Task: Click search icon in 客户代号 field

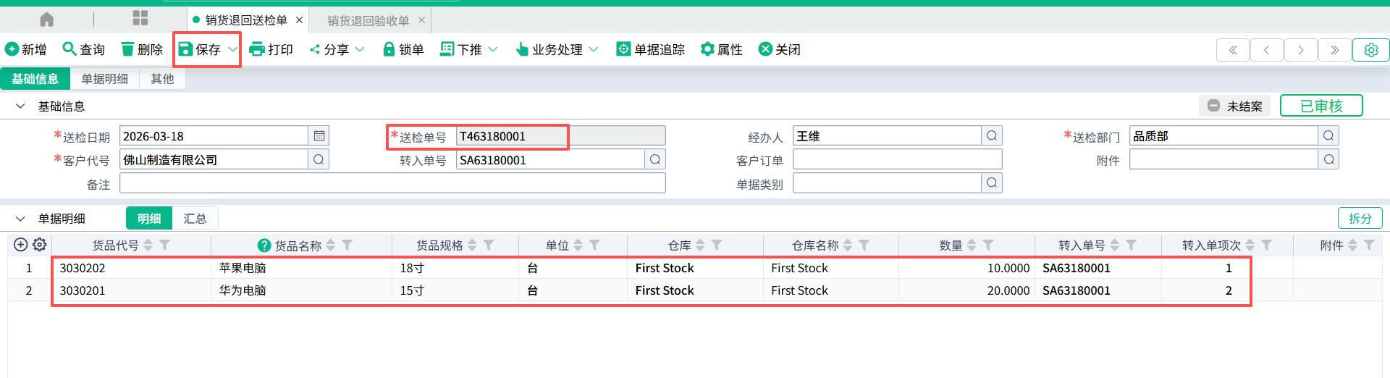Action: [319, 160]
